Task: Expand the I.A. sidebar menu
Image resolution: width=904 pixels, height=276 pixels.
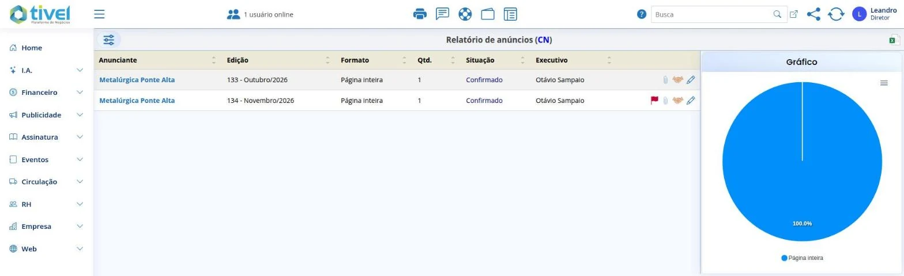Action: click(46, 70)
